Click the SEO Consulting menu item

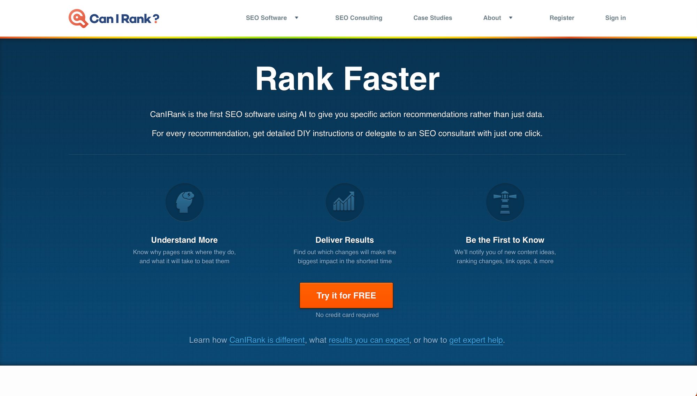tap(359, 18)
